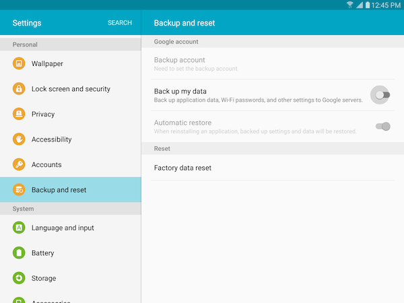Tap the Reset section header
Screen dimensions: 404x303
pos(273,148)
